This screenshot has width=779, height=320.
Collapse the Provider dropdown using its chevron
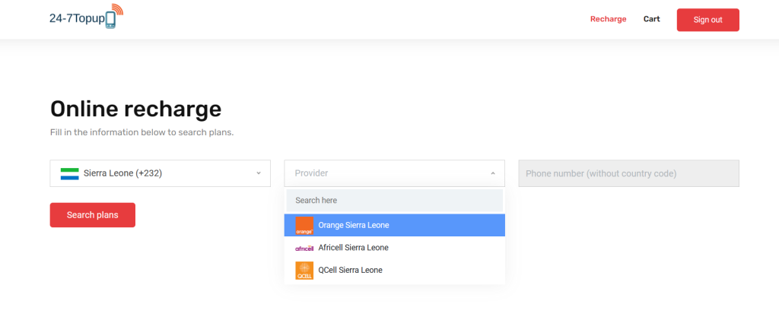click(493, 173)
